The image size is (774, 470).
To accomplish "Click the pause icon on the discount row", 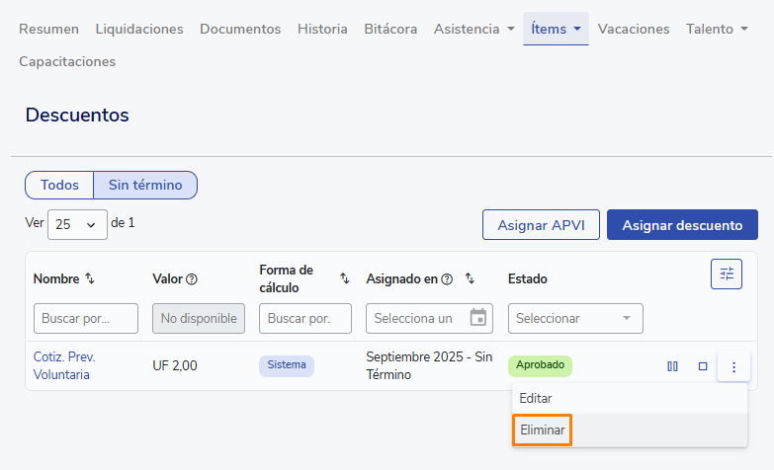I will pos(672,366).
